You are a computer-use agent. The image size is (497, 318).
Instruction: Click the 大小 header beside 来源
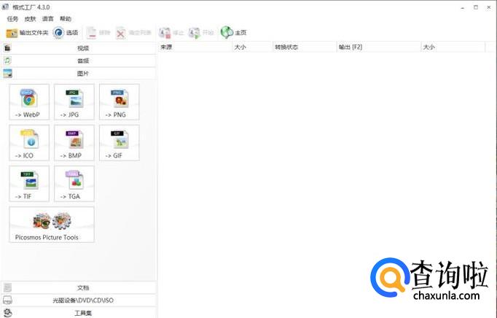253,47
